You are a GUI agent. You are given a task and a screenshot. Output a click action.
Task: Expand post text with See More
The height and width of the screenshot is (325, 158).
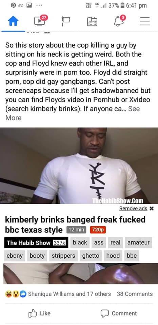73,113
